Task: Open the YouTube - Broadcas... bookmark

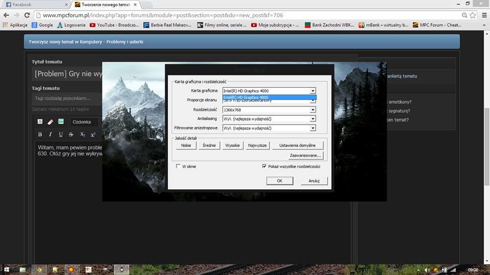Action: [114, 25]
